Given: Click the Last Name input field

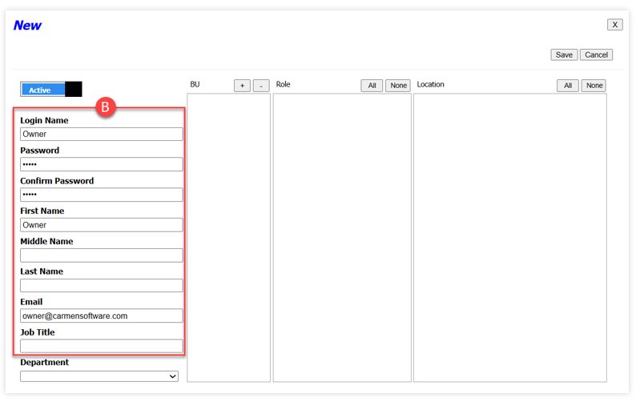Looking at the screenshot, I should point(101,286).
